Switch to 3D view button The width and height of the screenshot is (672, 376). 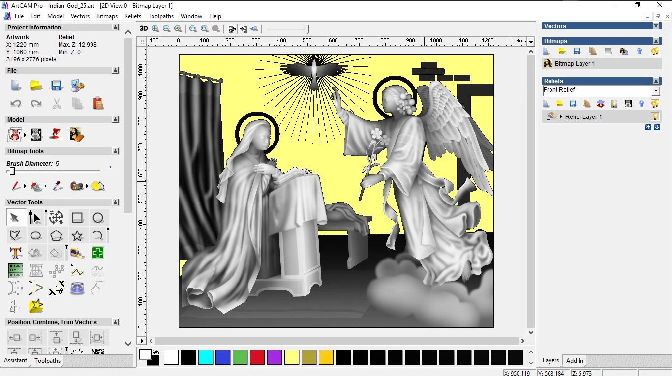[x=144, y=29]
